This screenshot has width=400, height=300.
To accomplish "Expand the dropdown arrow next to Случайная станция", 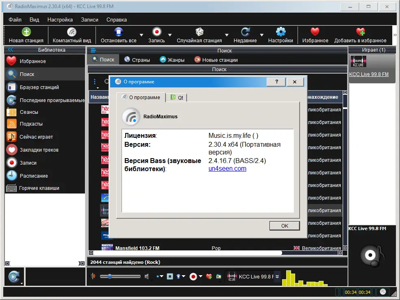I will 226,35.
